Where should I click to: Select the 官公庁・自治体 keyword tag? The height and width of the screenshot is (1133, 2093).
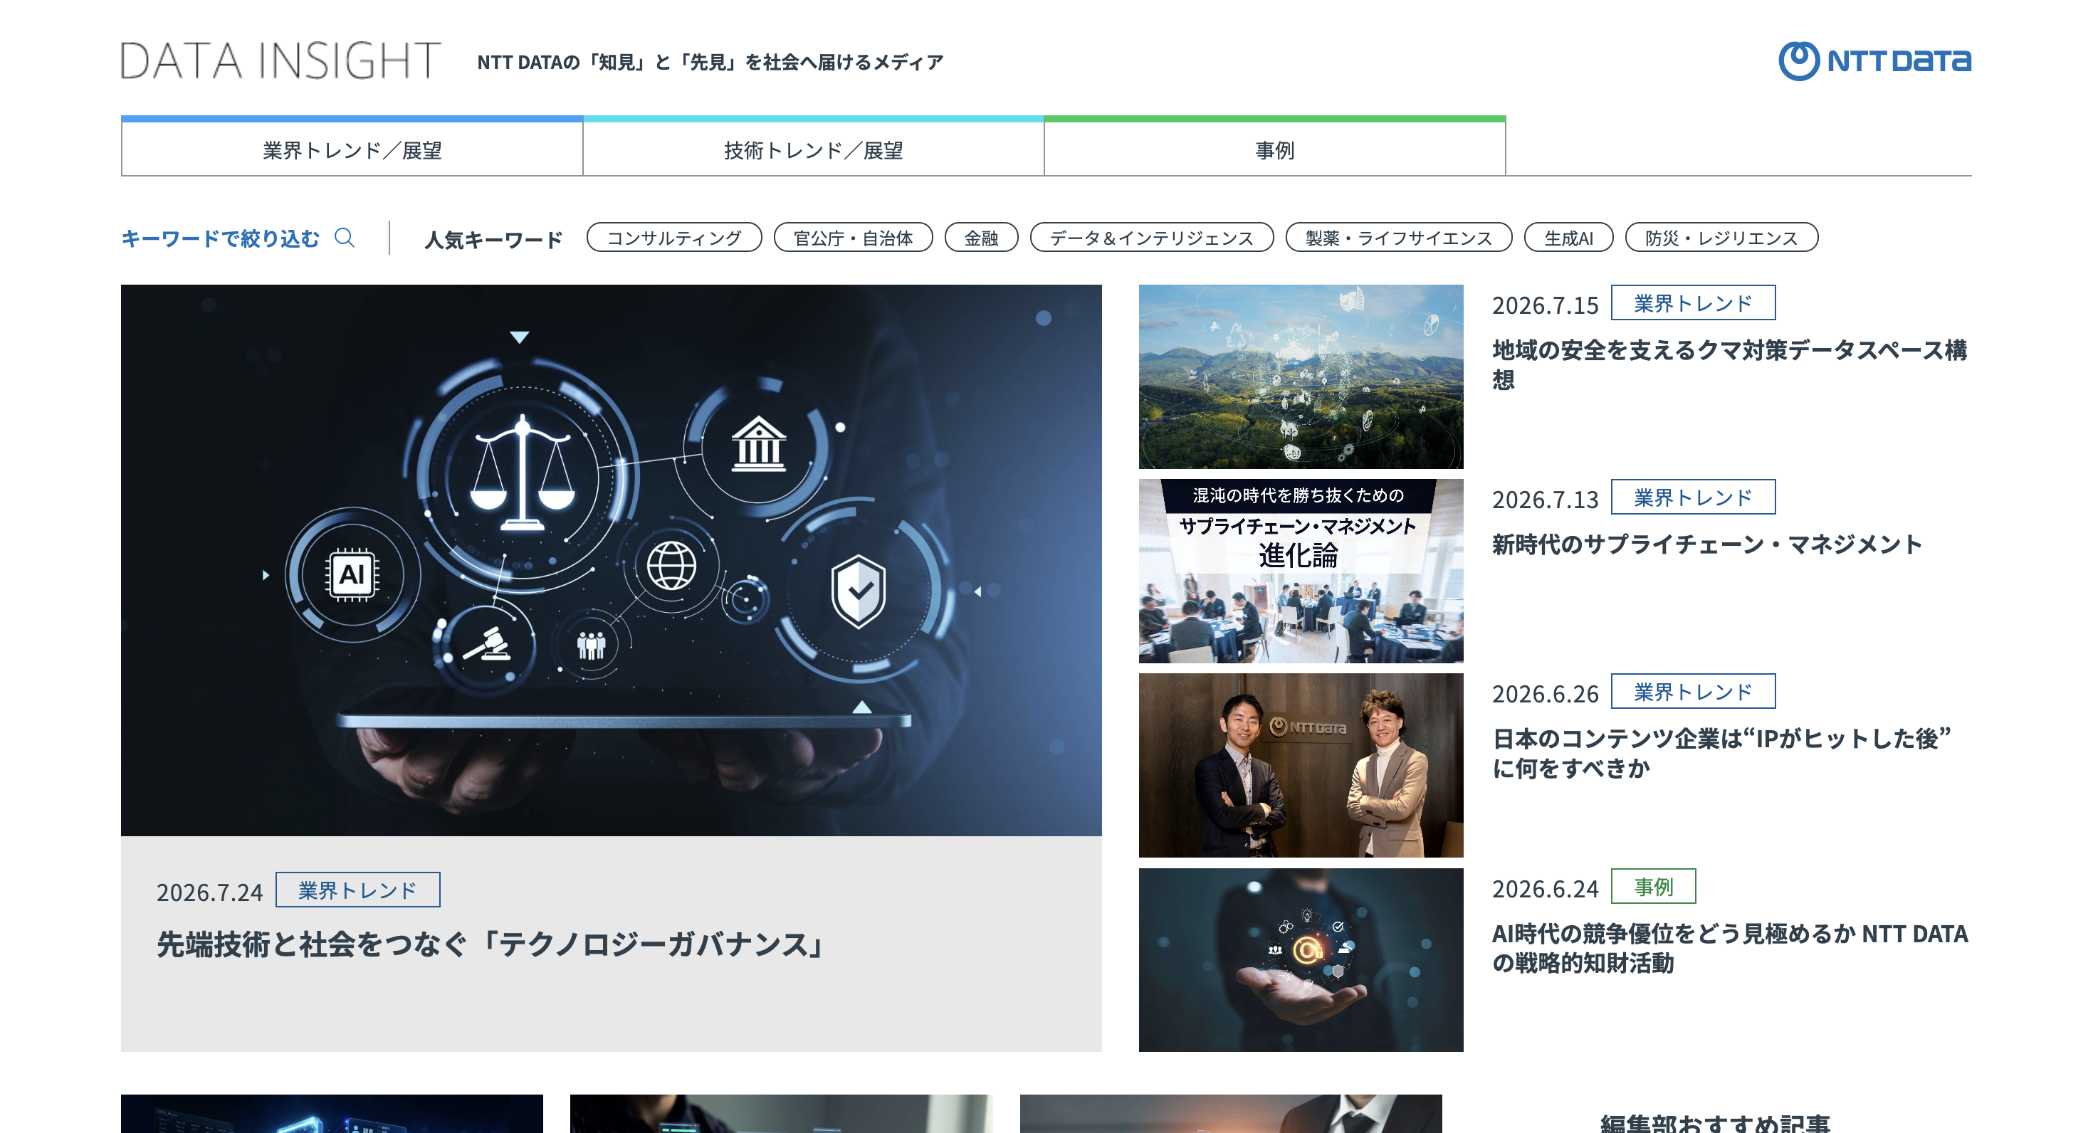tap(853, 238)
